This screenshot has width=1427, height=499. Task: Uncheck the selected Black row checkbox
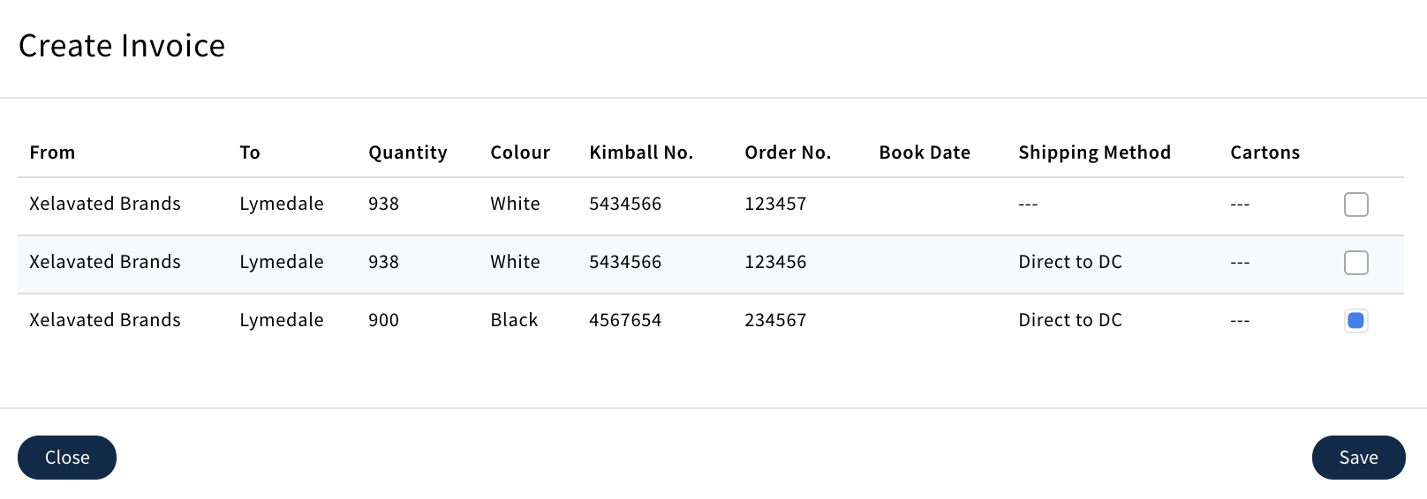pos(1355,321)
